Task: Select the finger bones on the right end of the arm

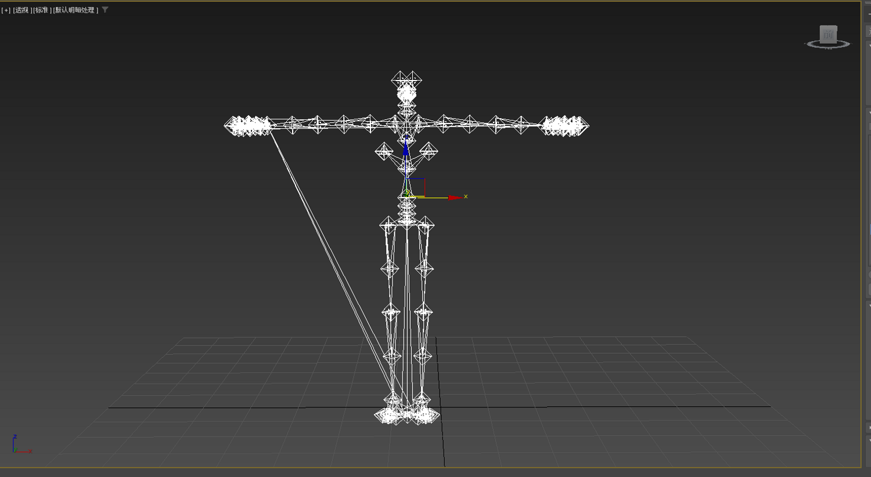Action: (564, 126)
